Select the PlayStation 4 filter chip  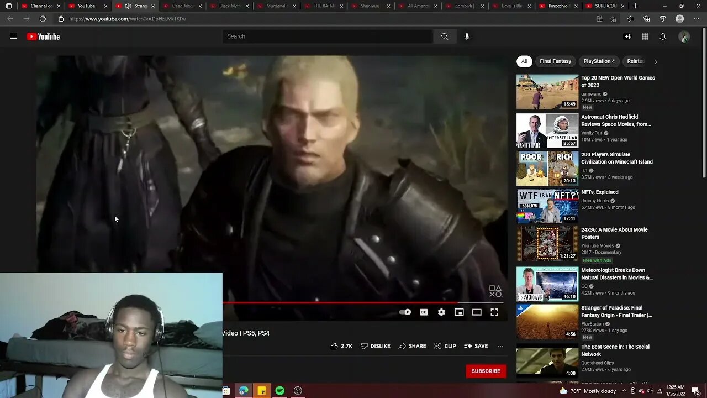point(599,61)
